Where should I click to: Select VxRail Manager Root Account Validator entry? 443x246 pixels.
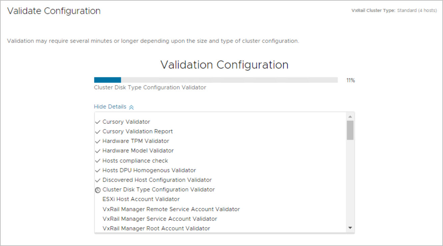click(x=156, y=228)
